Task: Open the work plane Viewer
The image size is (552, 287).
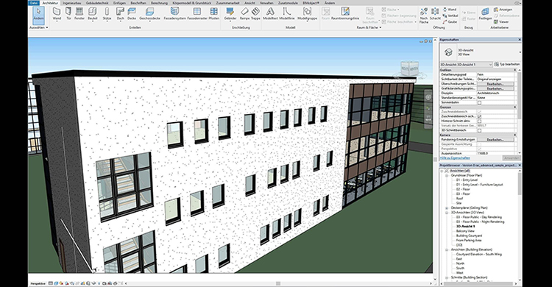Action: 501,22
